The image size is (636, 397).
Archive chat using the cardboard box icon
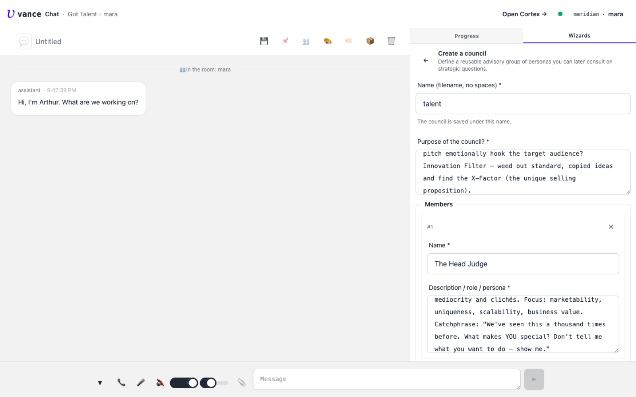[x=370, y=41]
